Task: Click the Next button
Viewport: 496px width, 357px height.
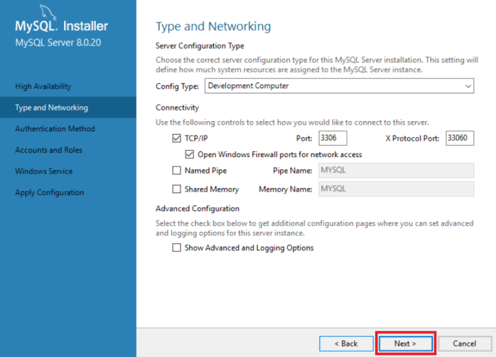Action: click(405, 344)
